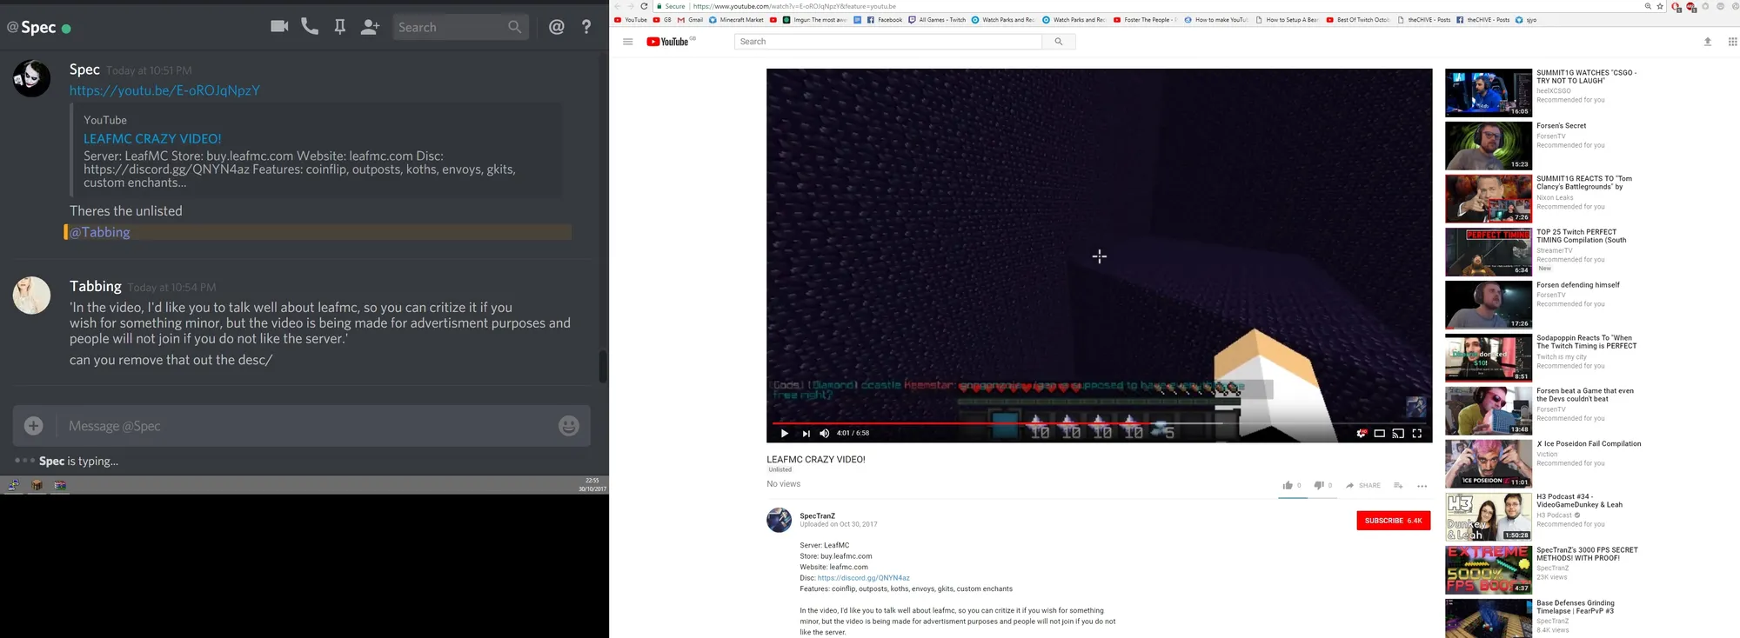Open the Gmail bookmark

pyautogui.click(x=690, y=19)
